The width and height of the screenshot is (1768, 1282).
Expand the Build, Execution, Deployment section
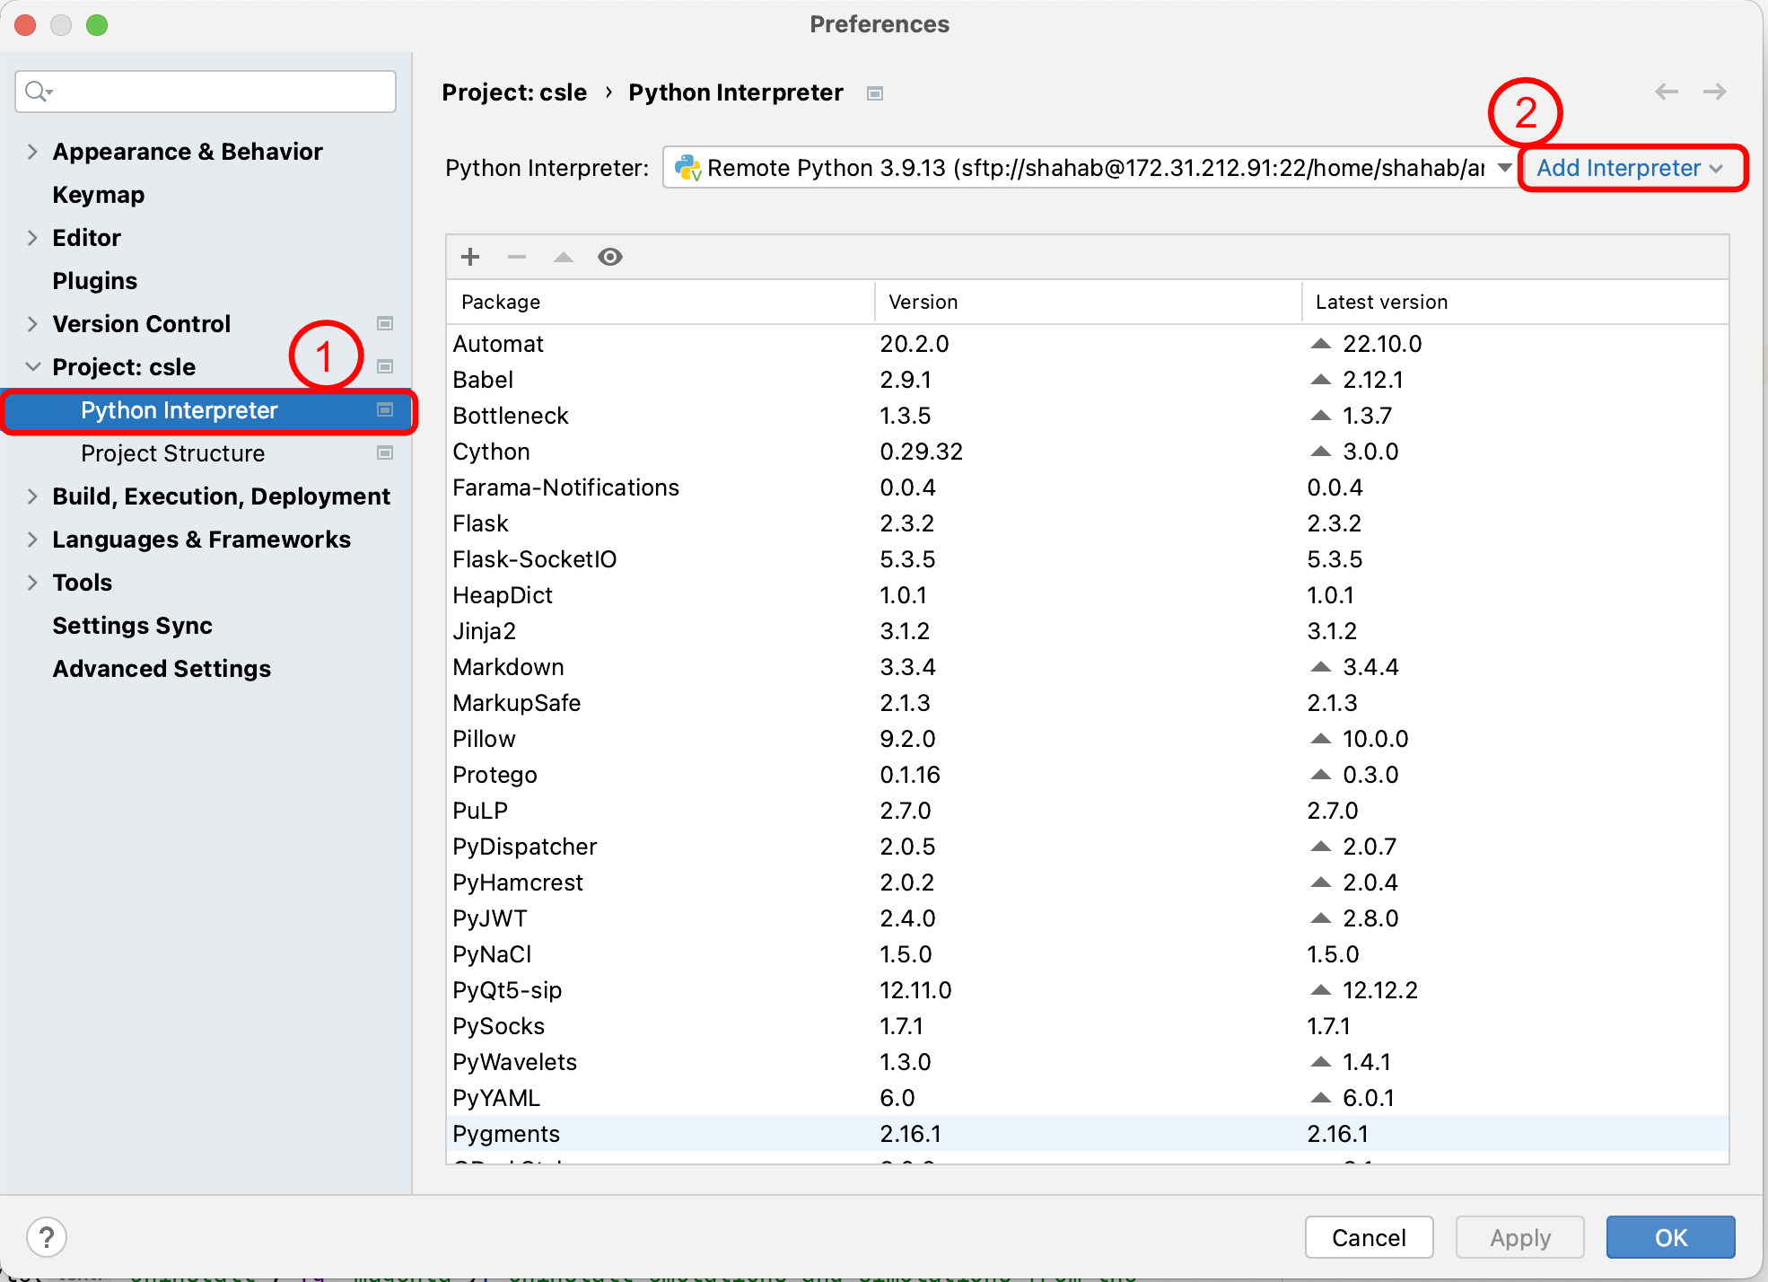point(32,496)
